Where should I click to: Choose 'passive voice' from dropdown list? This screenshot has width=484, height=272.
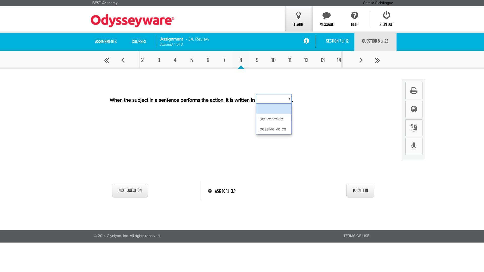click(273, 129)
